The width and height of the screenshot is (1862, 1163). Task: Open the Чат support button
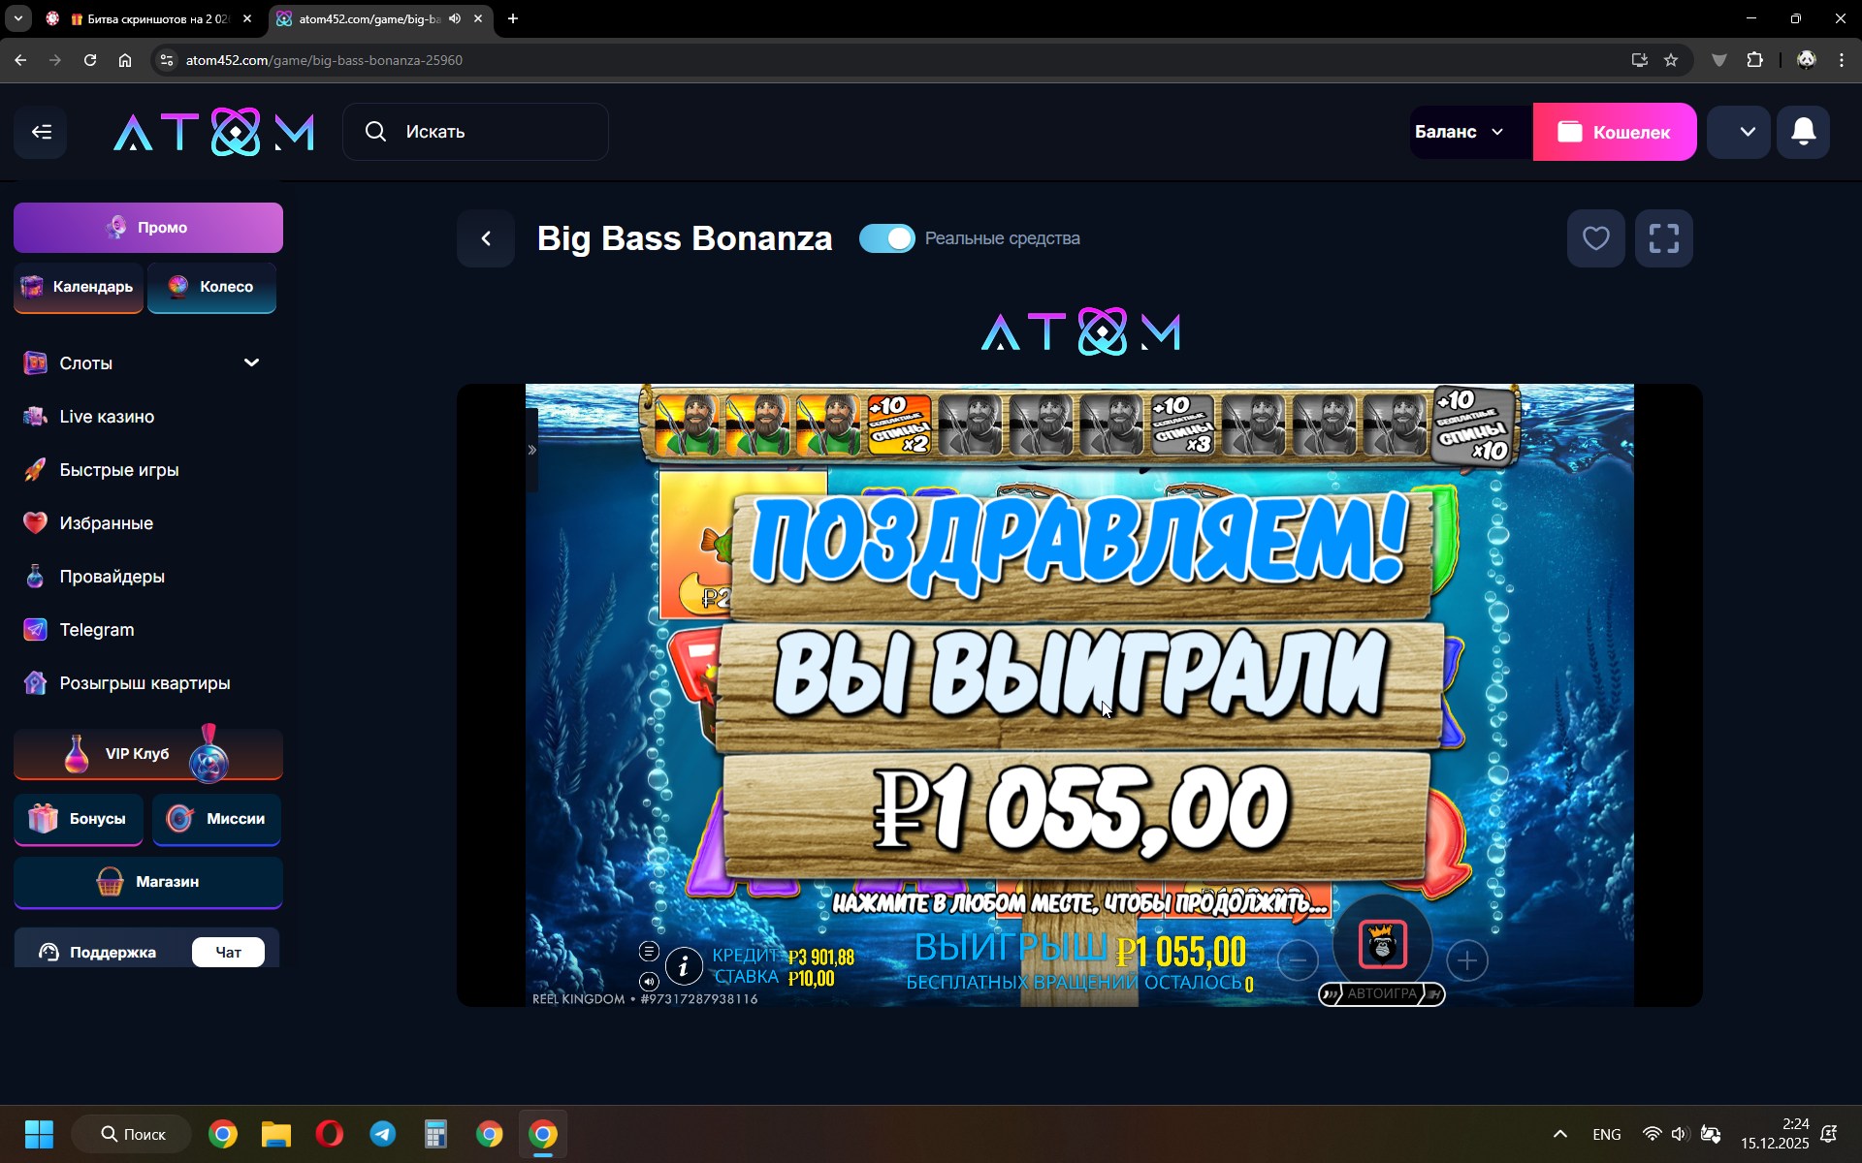pyautogui.click(x=228, y=953)
